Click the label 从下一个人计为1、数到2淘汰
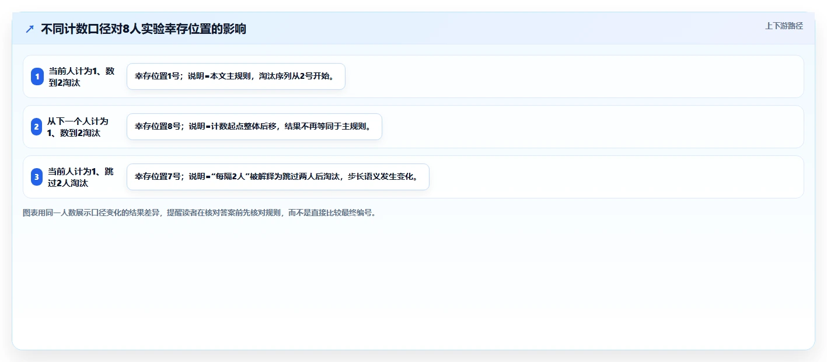 pos(78,127)
